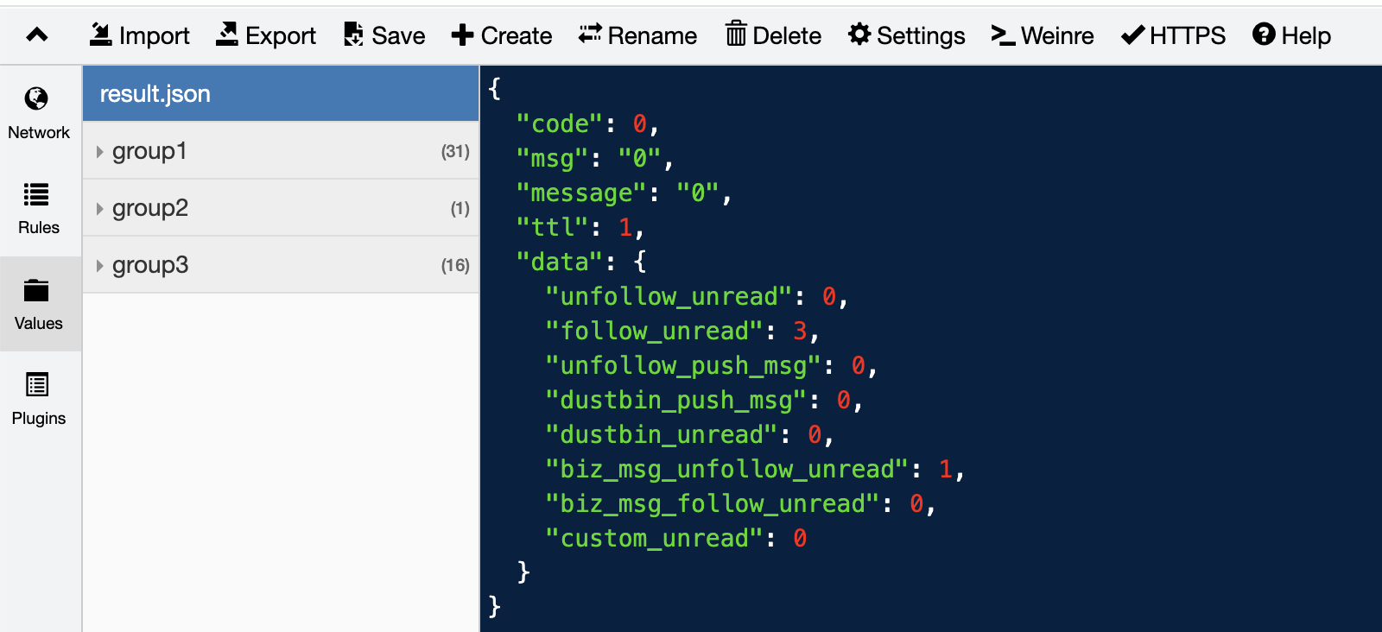Switch to the Network tab
Image resolution: width=1382 pixels, height=632 pixels.
(x=39, y=114)
